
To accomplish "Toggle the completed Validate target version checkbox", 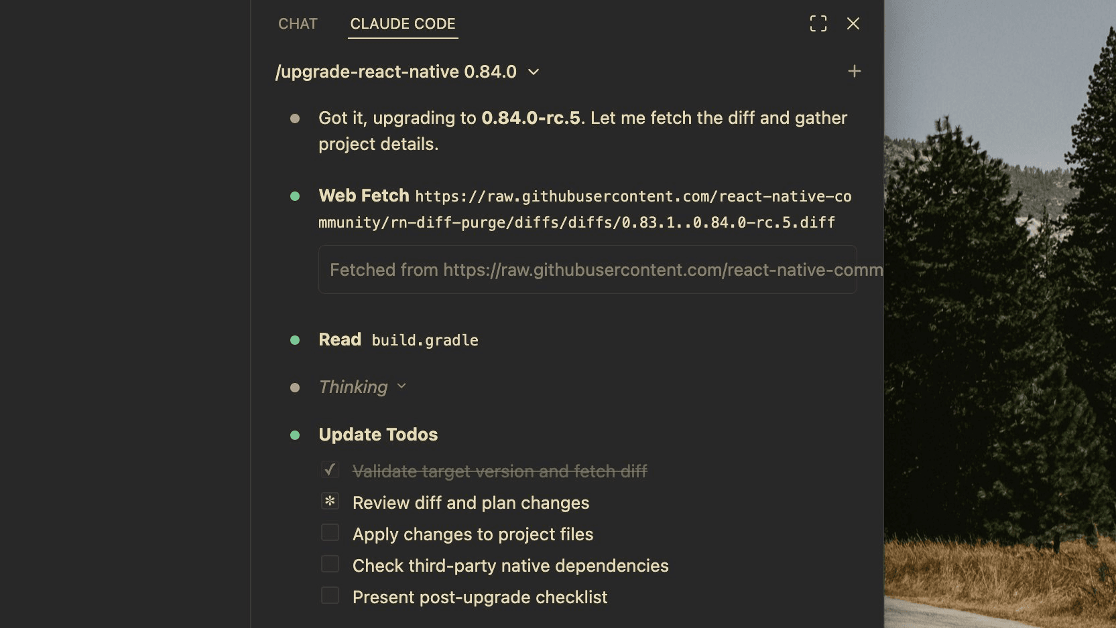I will coord(330,470).
